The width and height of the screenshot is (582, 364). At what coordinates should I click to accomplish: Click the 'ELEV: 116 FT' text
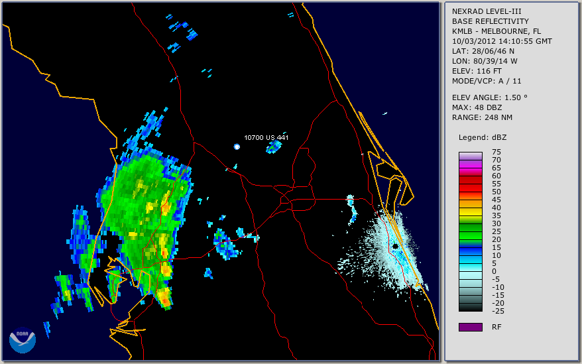(x=477, y=71)
